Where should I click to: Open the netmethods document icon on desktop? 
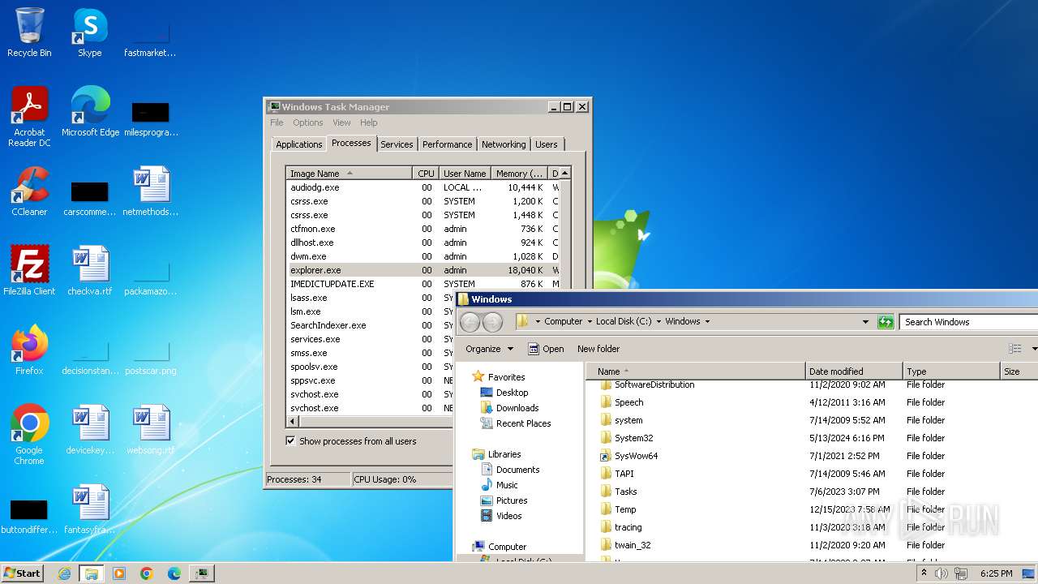(151, 191)
